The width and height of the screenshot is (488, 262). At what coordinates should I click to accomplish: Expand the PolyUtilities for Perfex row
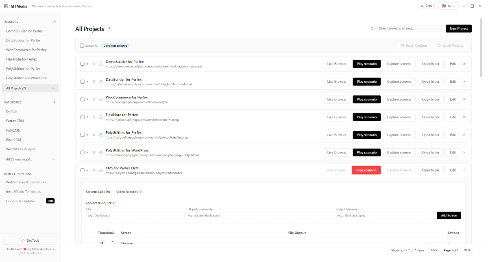87,135
